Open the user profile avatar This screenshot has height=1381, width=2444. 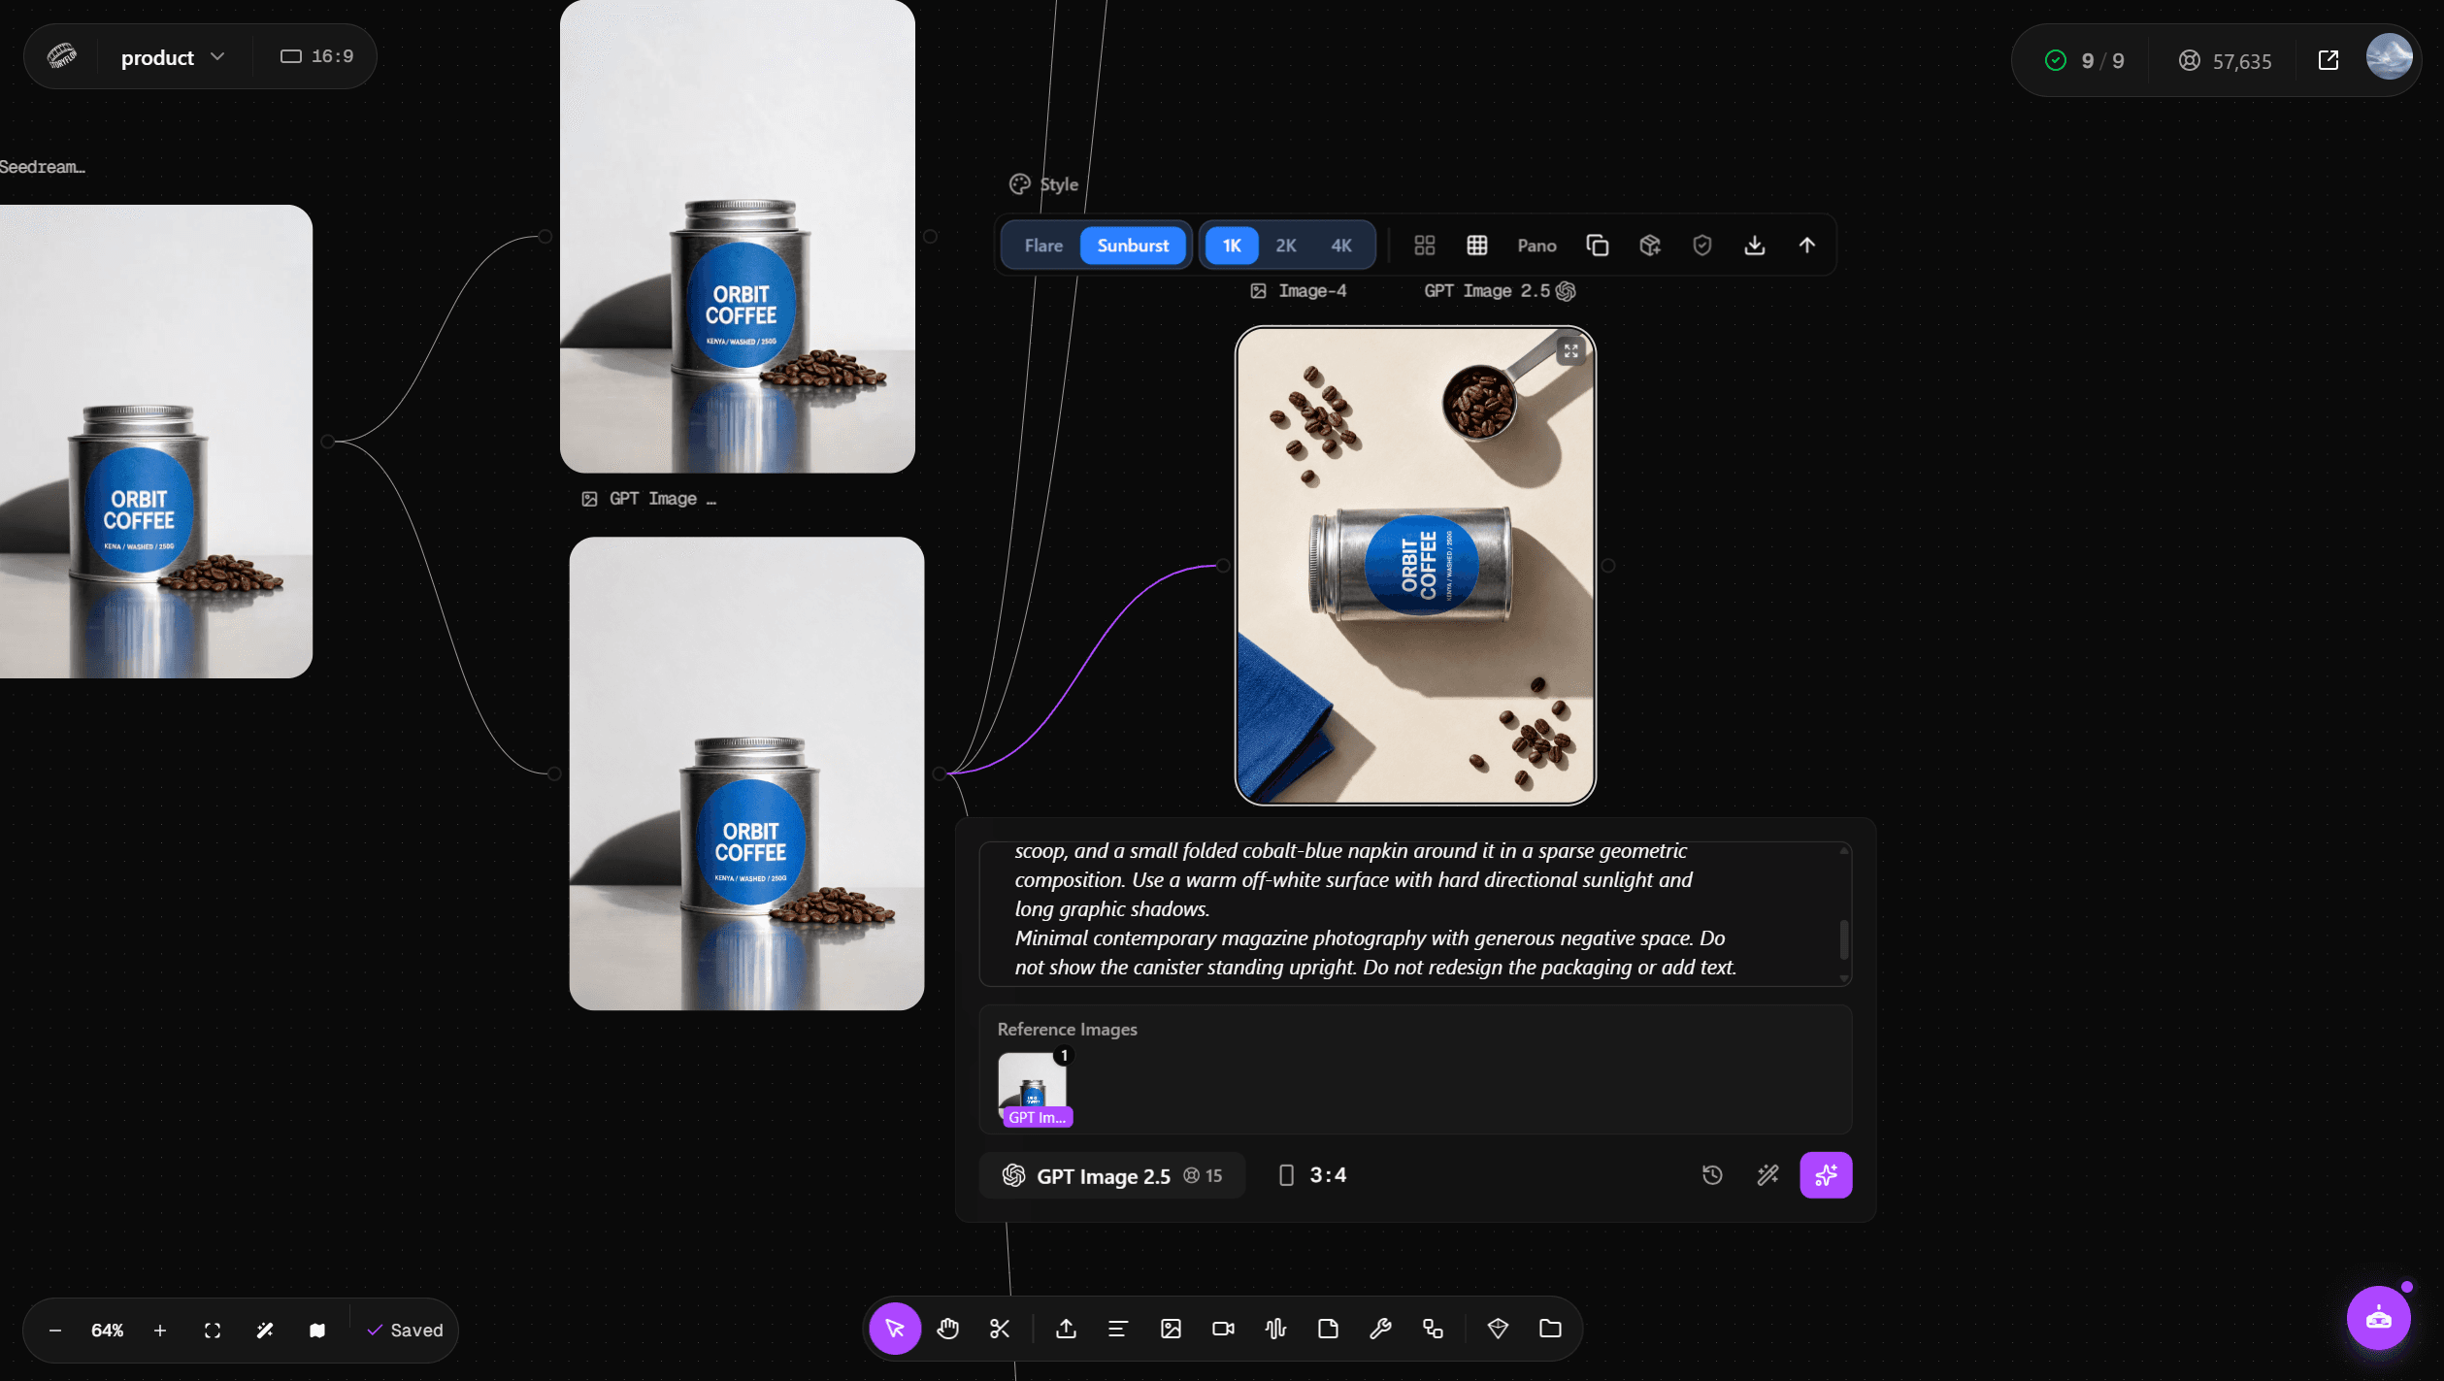pyautogui.click(x=2389, y=57)
